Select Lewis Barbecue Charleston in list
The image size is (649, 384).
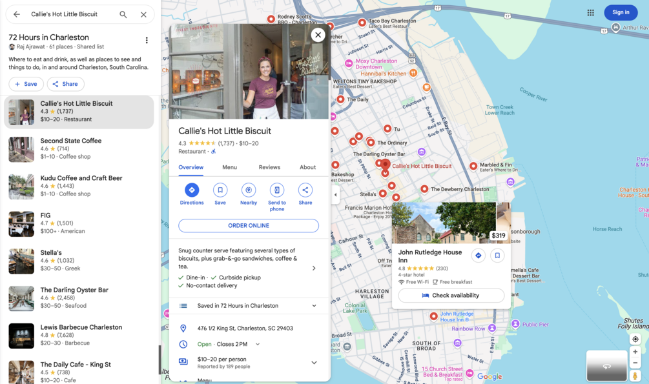pyautogui.click(x=79, y=335)
